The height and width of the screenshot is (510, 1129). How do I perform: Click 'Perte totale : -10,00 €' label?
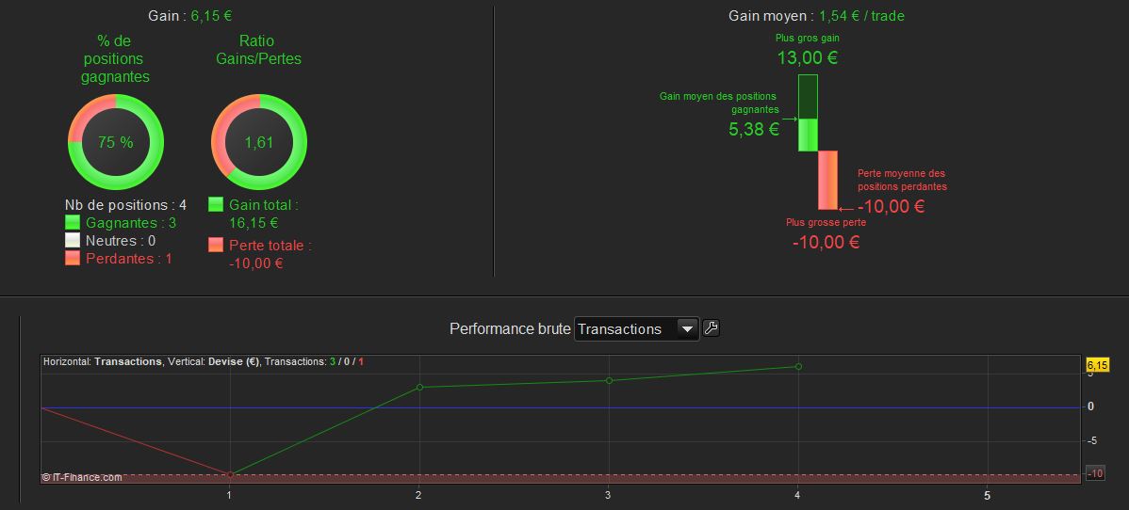click(270, 255)
